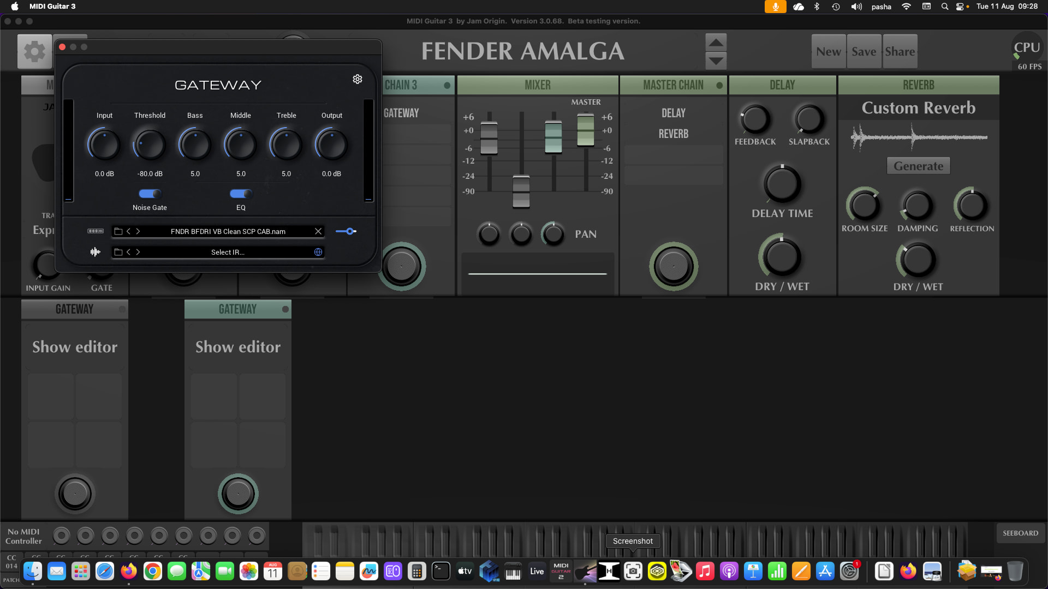Save the current patch
This screenshot has height=589, width=1048.
pos(864,51)
